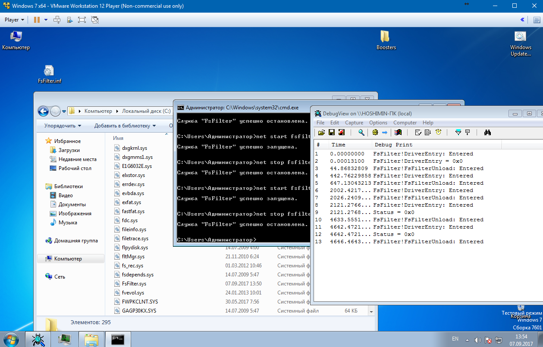Clear the DebugView display output
This screenshot has height=347, width=543.
(342, 133)
